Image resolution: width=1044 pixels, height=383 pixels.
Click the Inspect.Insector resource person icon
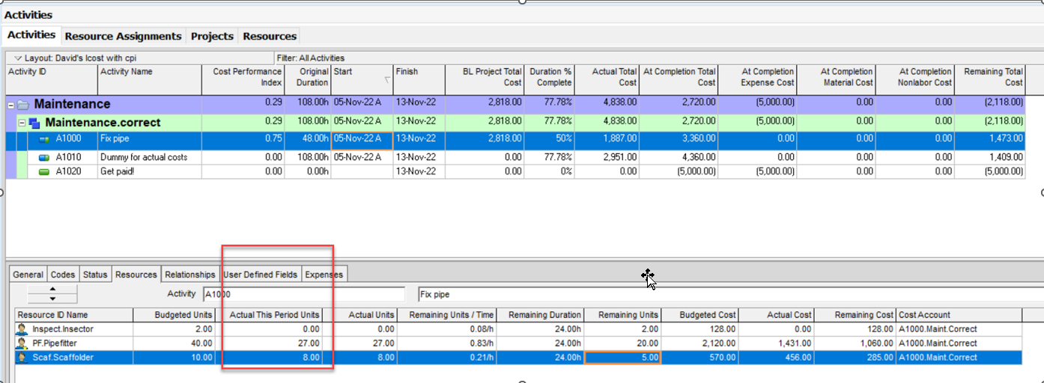[x=22, y=329]
